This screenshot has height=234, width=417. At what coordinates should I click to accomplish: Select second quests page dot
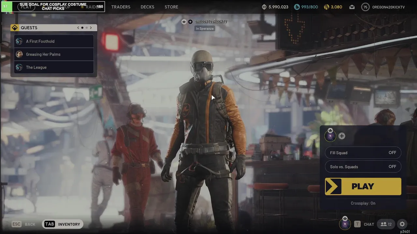pyautogui.click(x=87, y=28)
